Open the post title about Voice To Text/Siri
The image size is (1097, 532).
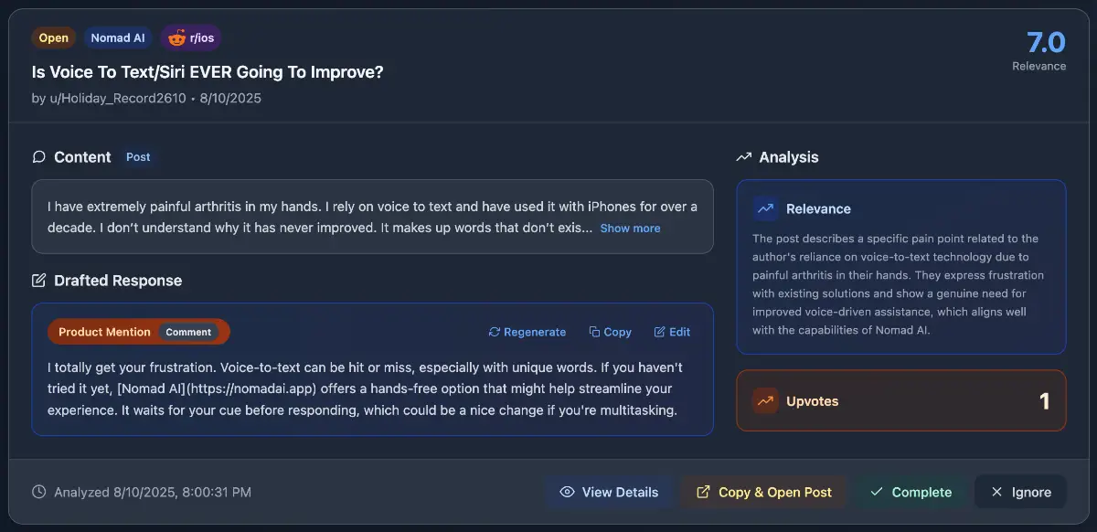pos(208,71)
